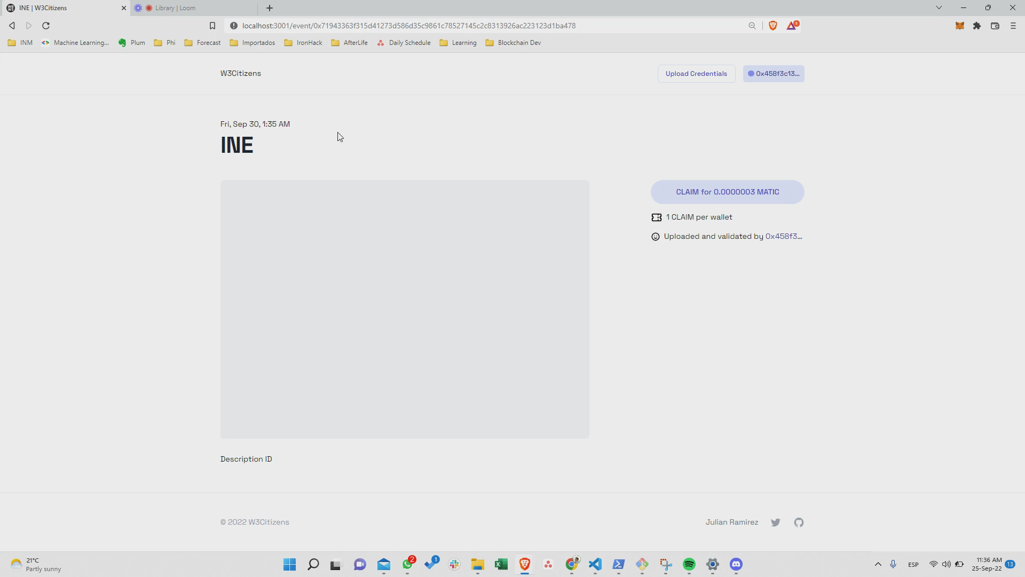Reload the current page
Viewport: 1025px width, 577px height.
coord(46,26)
